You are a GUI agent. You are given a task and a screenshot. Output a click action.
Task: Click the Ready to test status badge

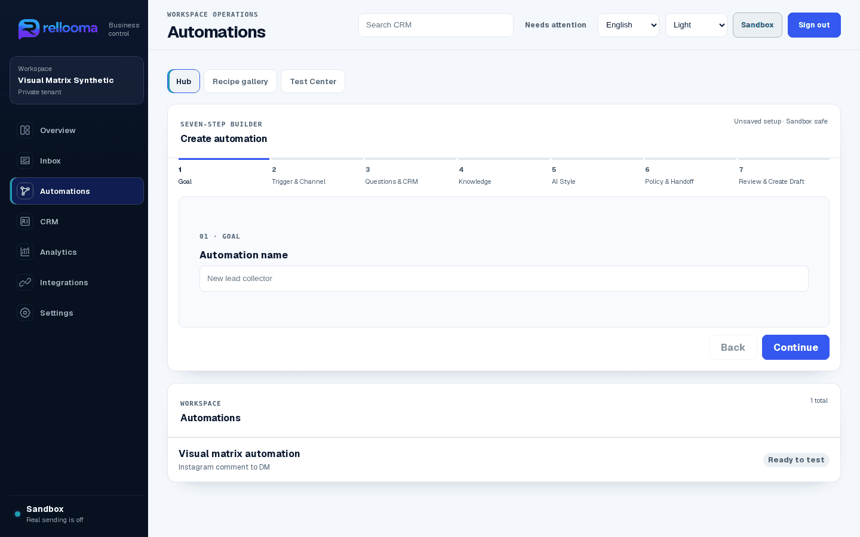[796, 460]
